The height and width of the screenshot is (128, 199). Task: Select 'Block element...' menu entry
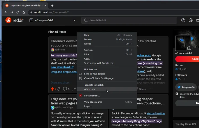[x=92, y=96]
